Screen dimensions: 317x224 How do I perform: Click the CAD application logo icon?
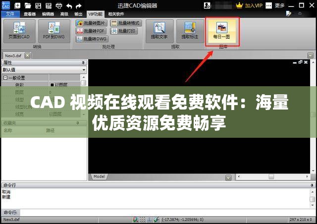pos(5,5)
